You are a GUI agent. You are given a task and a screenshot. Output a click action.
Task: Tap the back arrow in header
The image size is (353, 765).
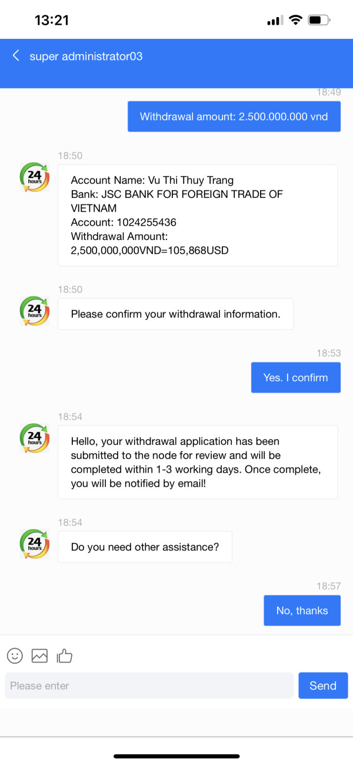tap(16, 55)
